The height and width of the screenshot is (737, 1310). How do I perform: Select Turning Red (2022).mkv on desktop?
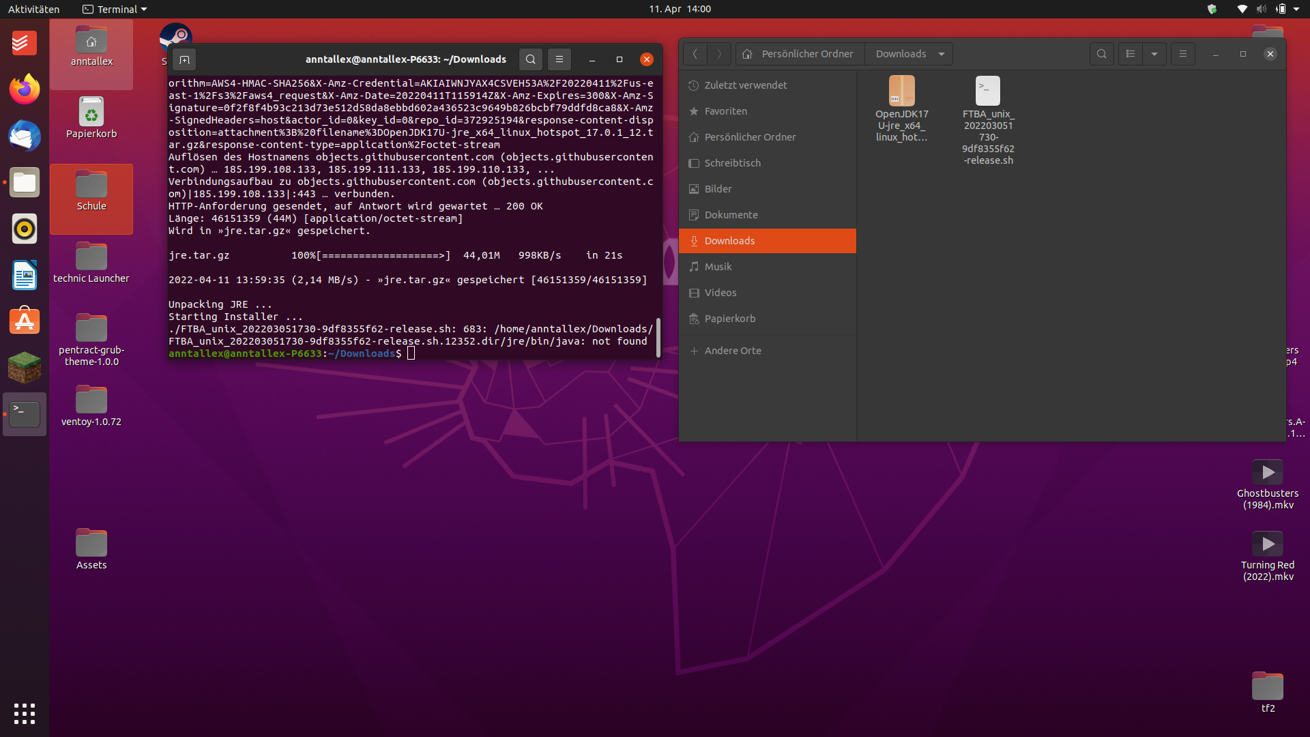(x=1268, y=557)
